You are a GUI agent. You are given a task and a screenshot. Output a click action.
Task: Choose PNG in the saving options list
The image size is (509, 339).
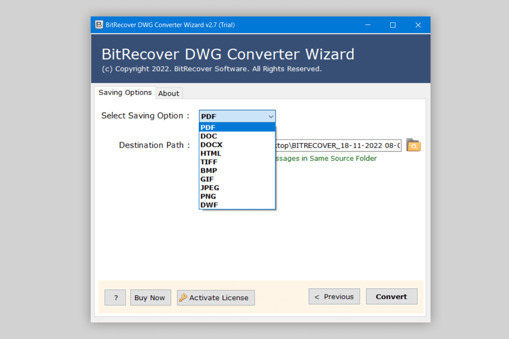tap(238, 197)
